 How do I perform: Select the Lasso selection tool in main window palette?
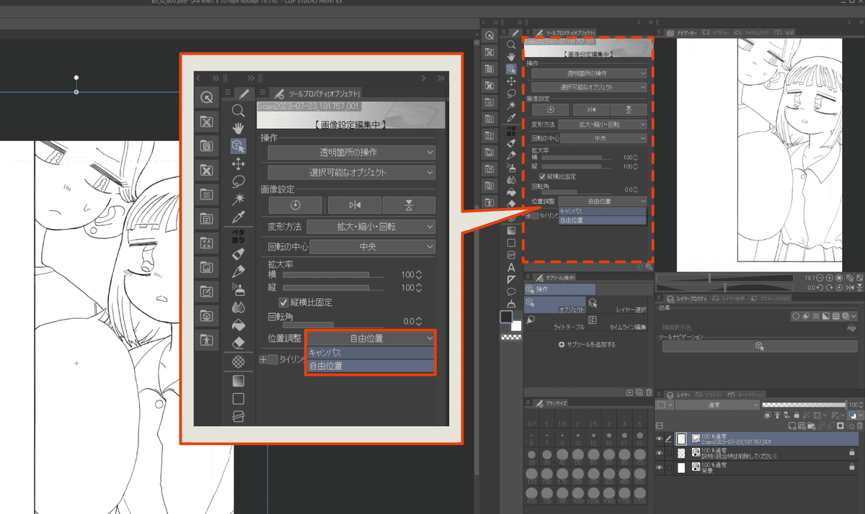(511, 94)
